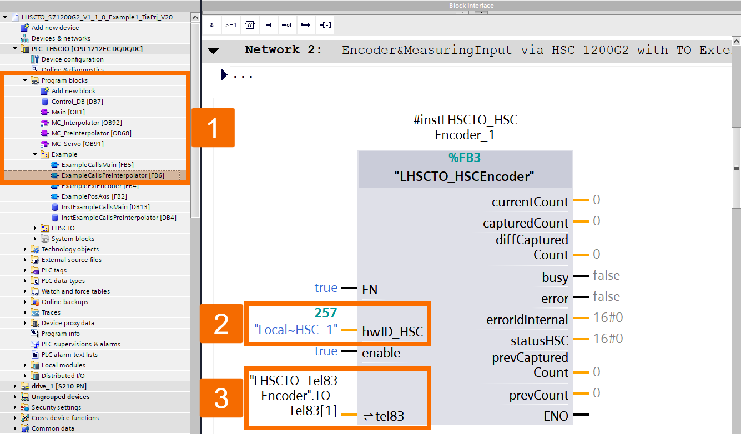Expand the Online backups folder
The width and height of the screenshot is (741, 434).
[x=25, y=302]
